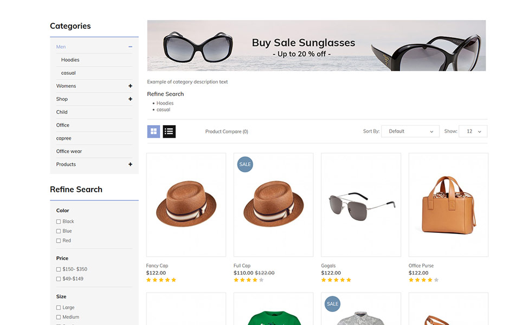Enable the $150- $350 price filter
The width and height of the screenshot is (523, 325).
tap(59, 269)
